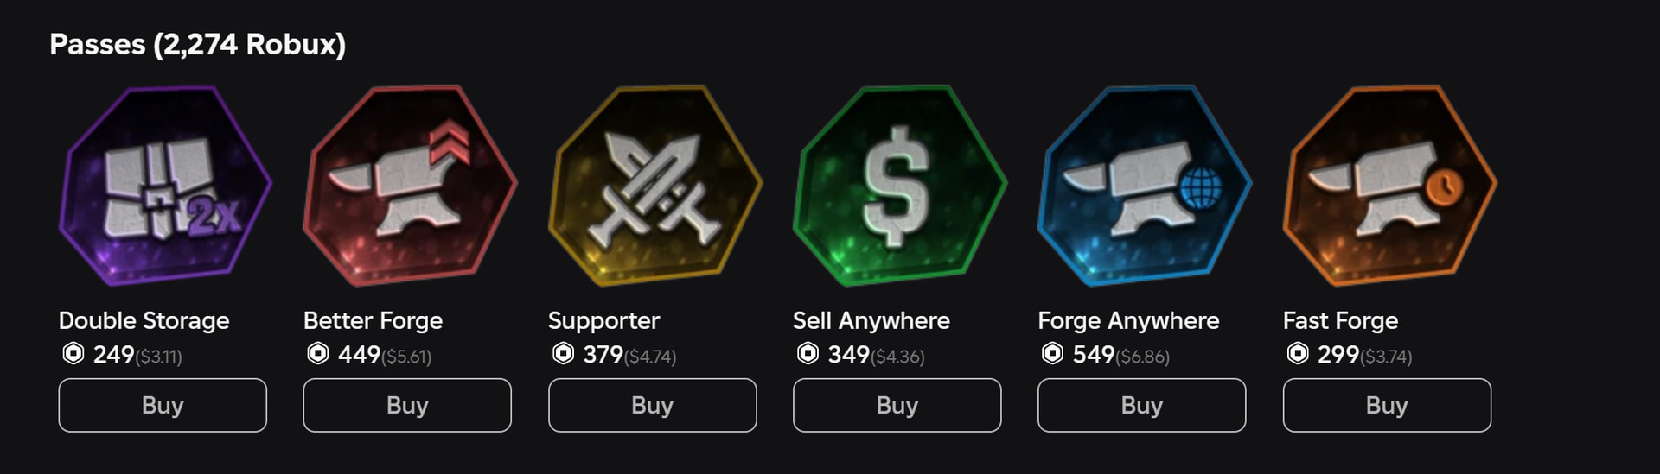
Task: Open the Double Storage title link
Action: tap(144, 320)
